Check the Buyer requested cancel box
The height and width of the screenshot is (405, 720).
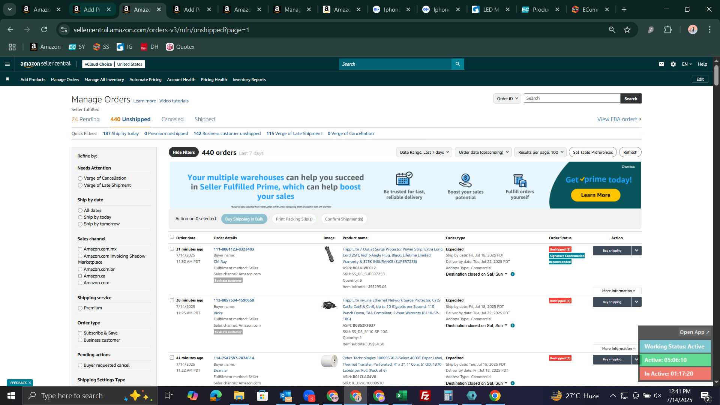point(80,365)
